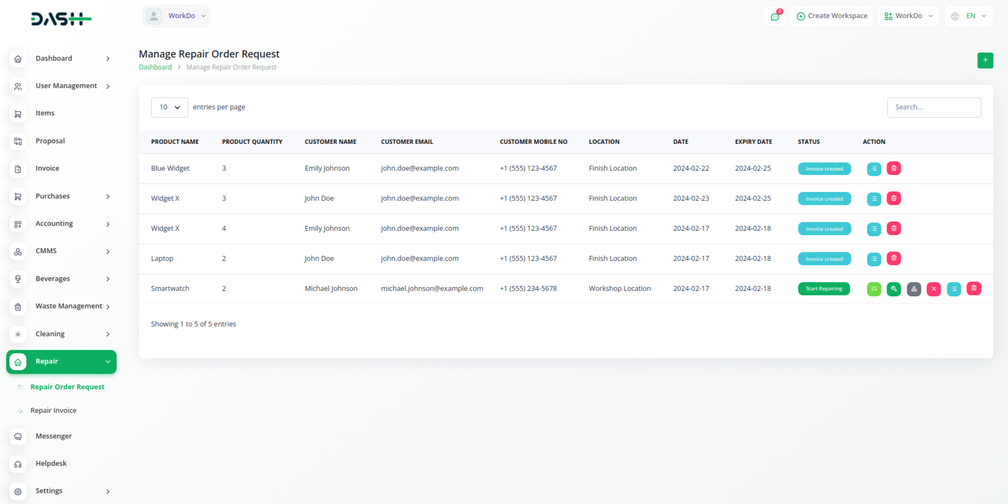Click the green wrench icon for Smartwatch
1008x504 pixels.
coord(894,289)
